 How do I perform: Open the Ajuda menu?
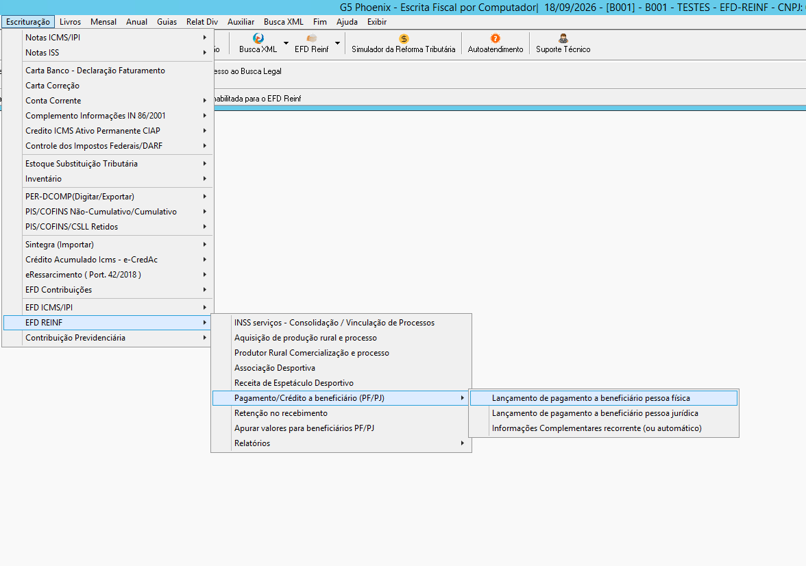click(347, 22)
